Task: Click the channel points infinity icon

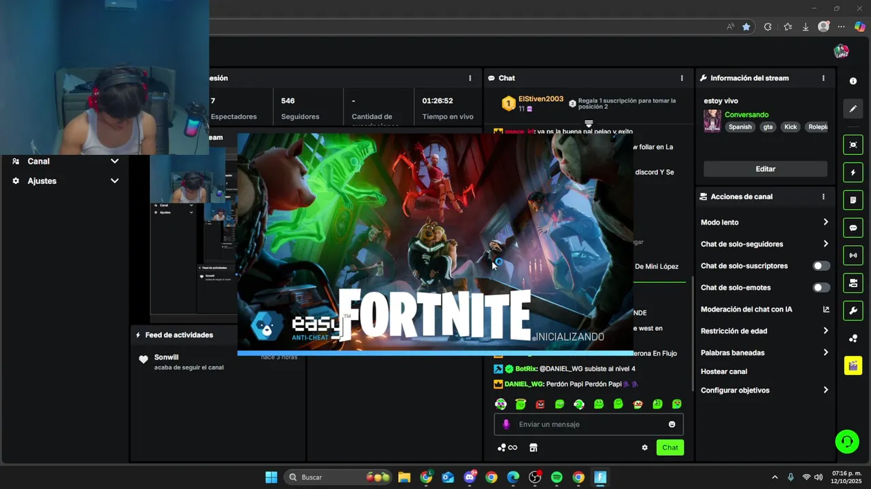Action: [x=508, y=448]
